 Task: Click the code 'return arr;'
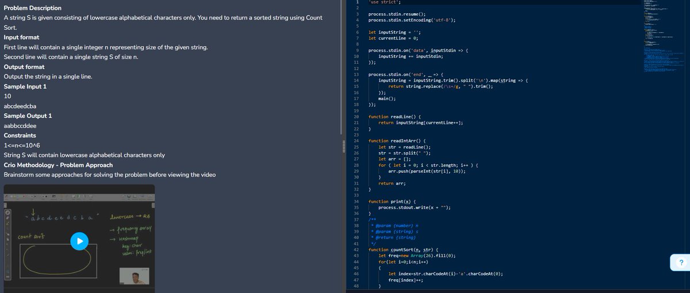point(392,183)
